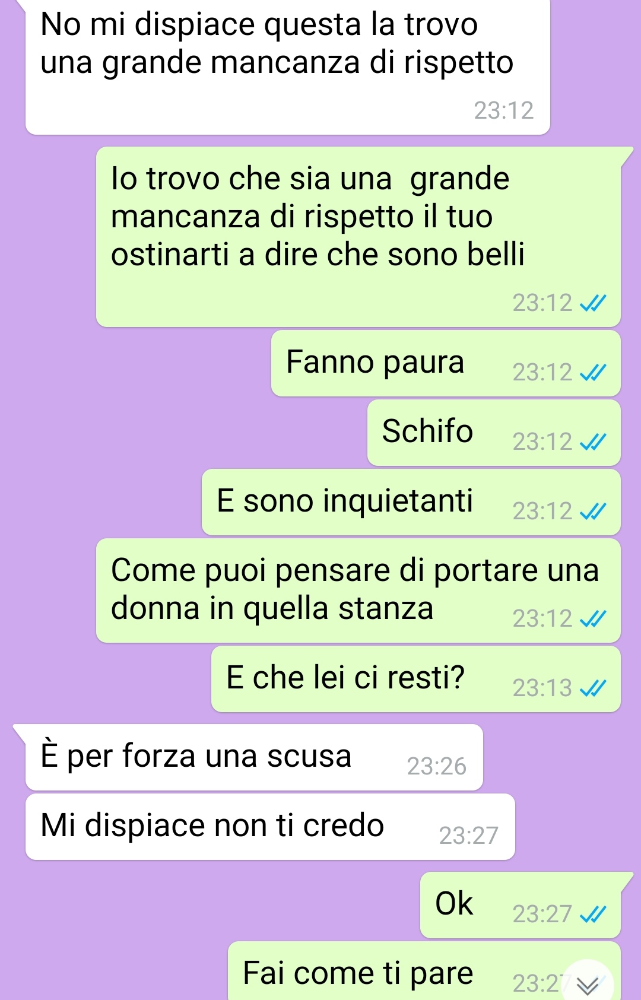
Task: Click read ticks on 'donna in quella stanza' message
Action: click(593, 619)
